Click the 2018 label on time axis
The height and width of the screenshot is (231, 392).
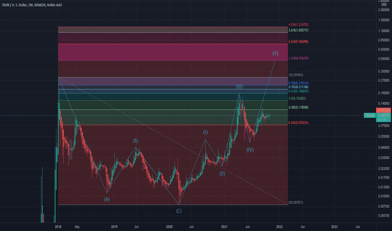pos(58,227)
